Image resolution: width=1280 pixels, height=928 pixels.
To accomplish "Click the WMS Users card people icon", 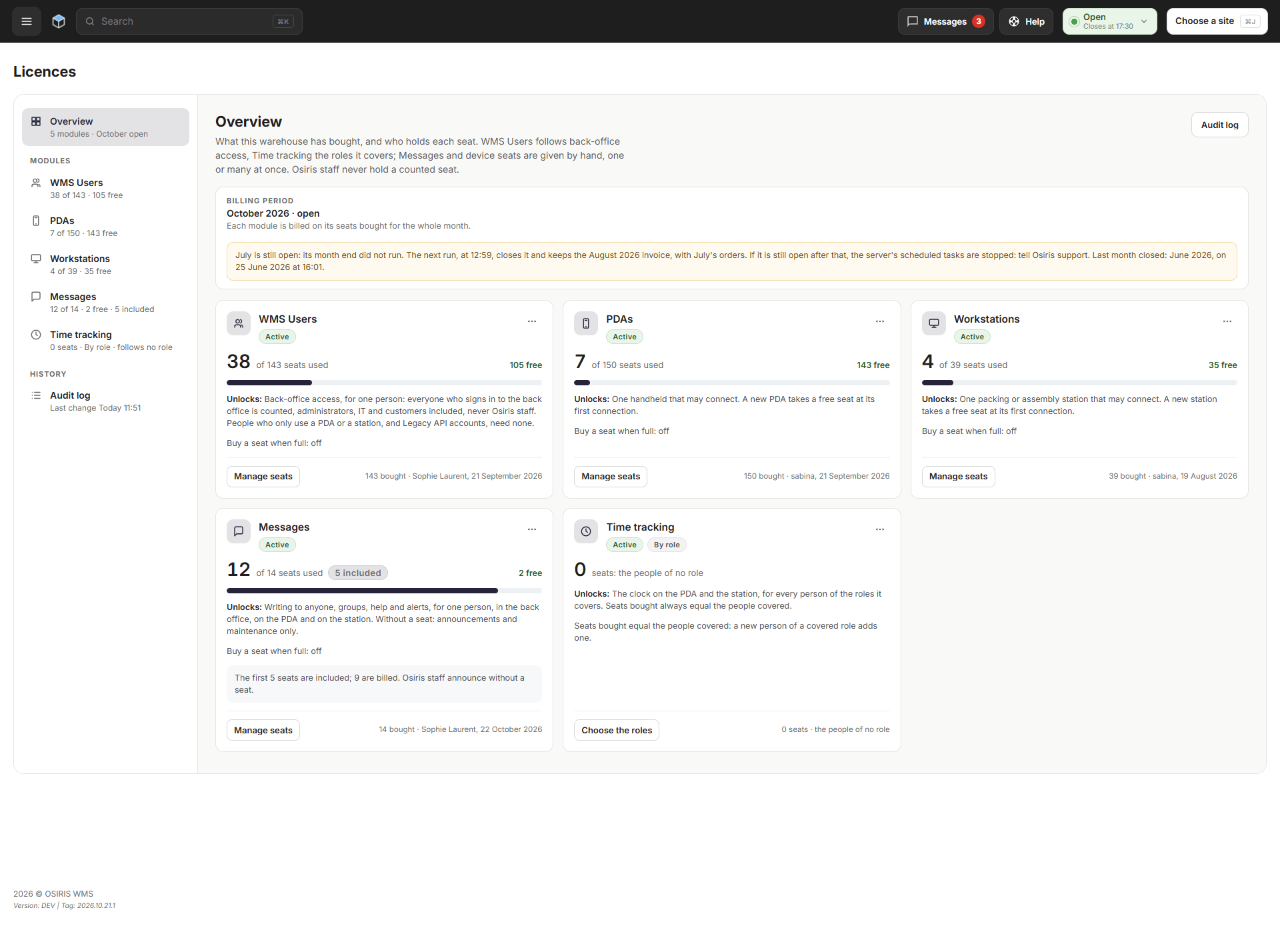I will pos(239,323).
